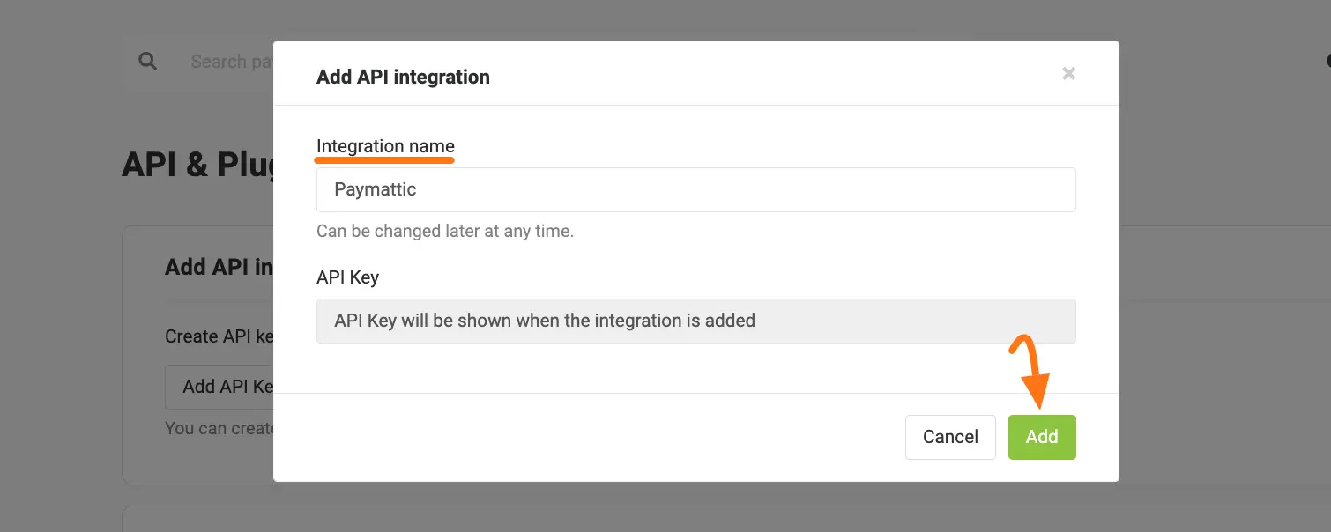Screen dimensions: 1331x532
Task: Click the disabled API Key field
Action: coord(695,320)
